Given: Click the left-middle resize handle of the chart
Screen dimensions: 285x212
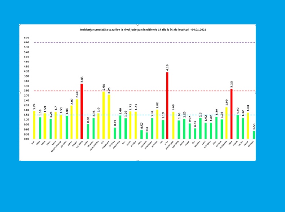Looking at the screenshot, I should [19, 93].
